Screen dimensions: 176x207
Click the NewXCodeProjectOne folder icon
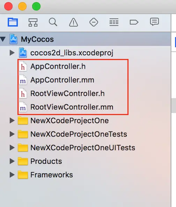23,121
